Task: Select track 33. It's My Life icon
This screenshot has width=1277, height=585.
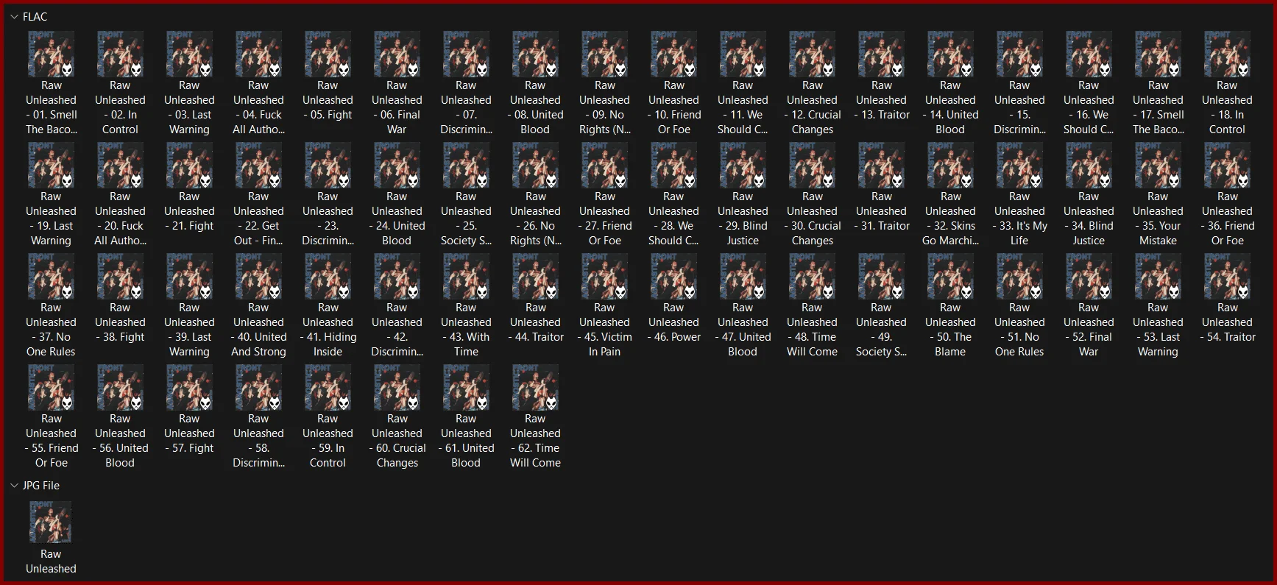Action: pyautogui.click(x=1019, y=166)
